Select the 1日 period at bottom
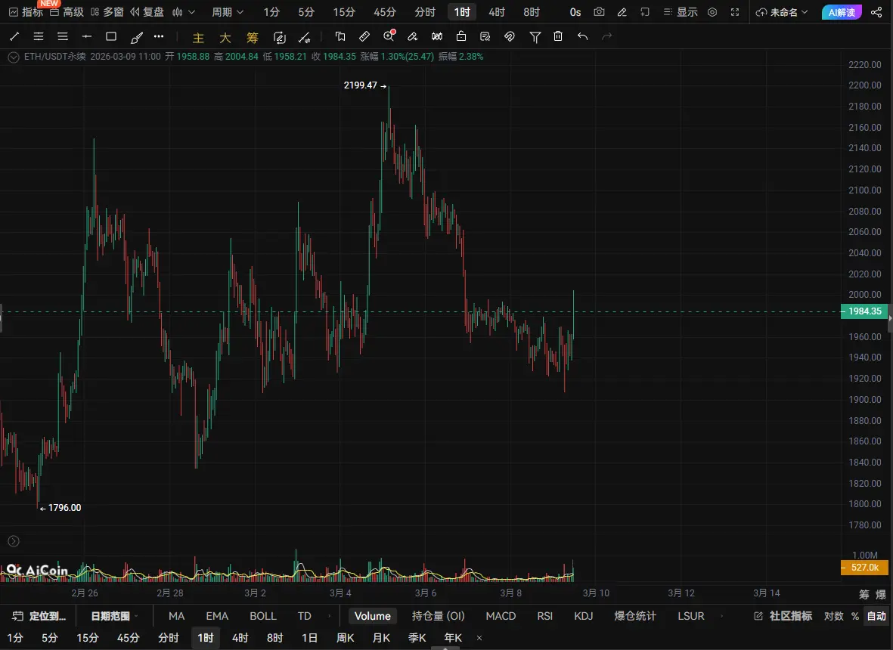893x650 pixels. [309, 637]
